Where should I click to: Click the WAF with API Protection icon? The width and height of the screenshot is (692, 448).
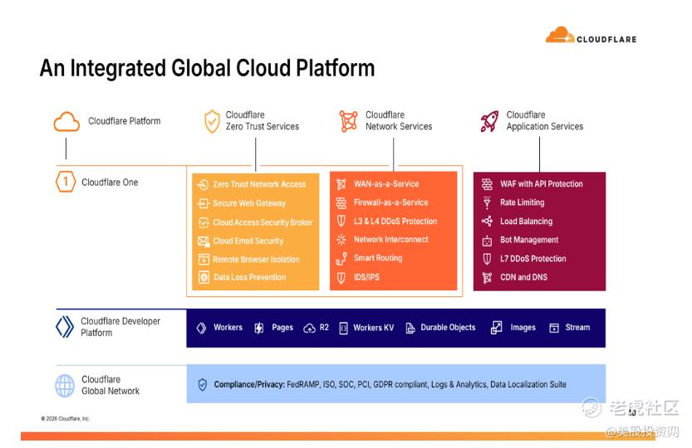tap(487, 184)
